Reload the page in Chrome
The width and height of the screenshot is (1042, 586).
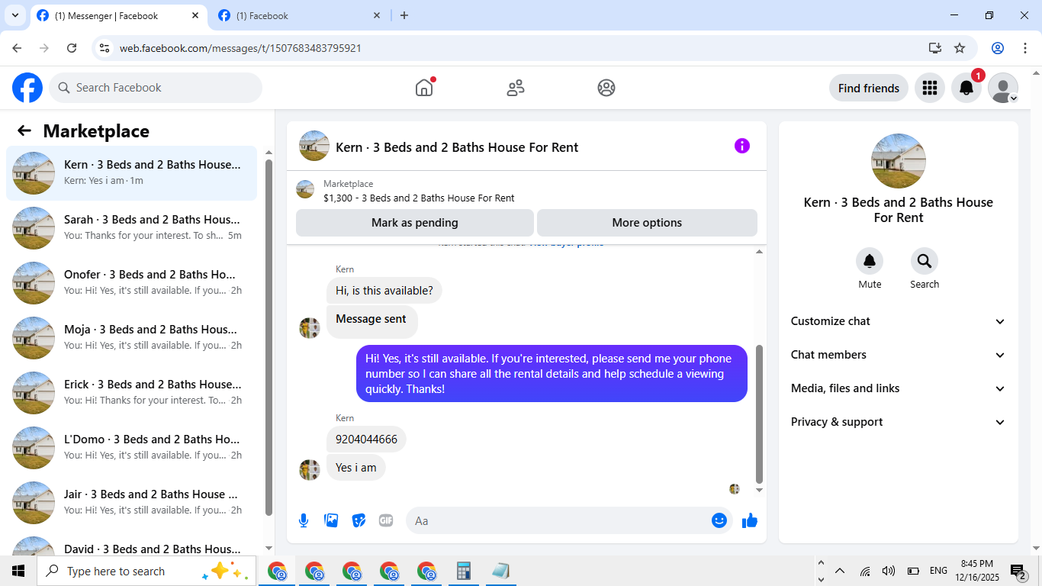(x=72, y=48)
